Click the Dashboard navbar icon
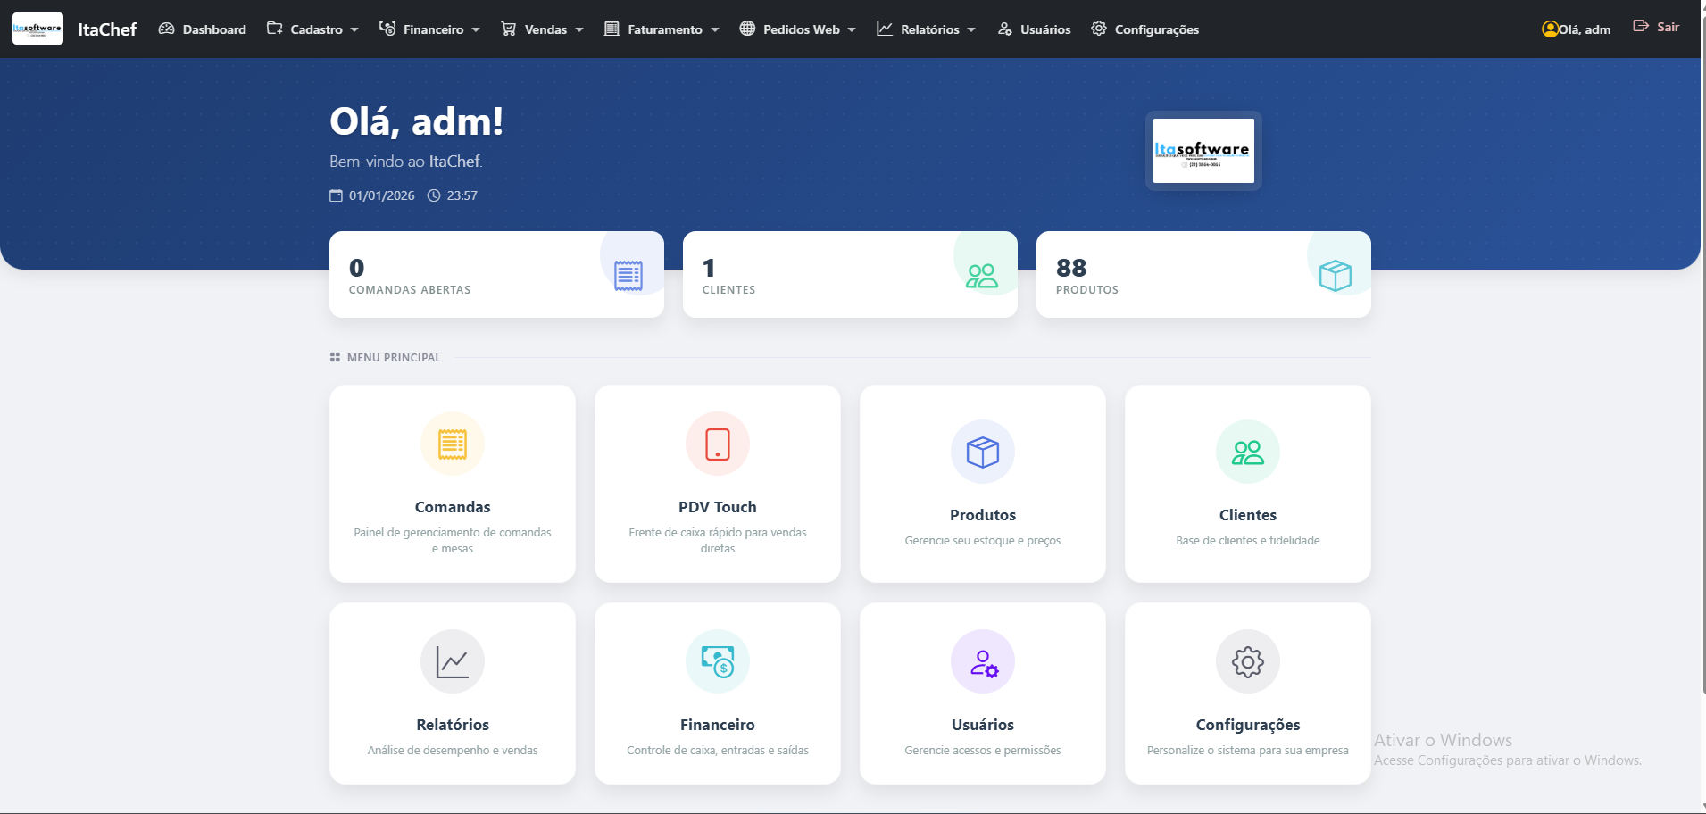 point(166,29)
